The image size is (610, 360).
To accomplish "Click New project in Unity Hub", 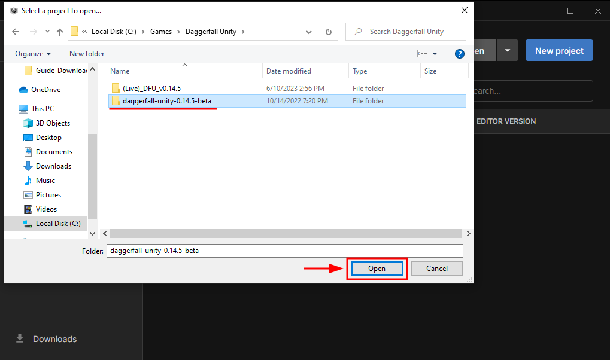I will point(560,50).
